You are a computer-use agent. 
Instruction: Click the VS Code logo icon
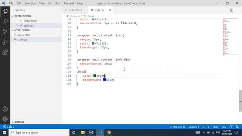[x=3, y=3]
